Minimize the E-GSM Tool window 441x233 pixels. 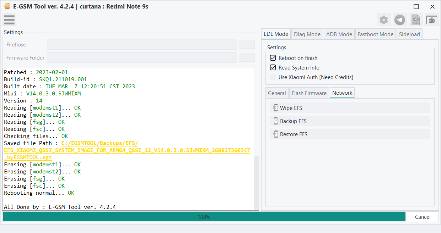click(400, 6)
